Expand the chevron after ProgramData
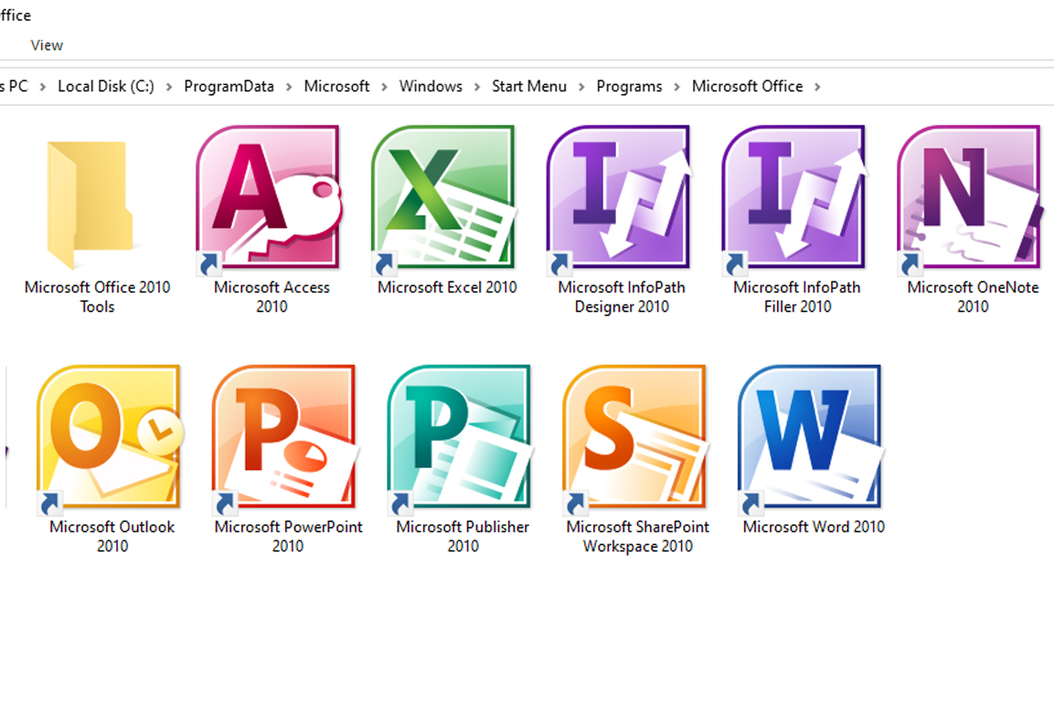This screenshot has width=1054, height=705. tap(289, 87)
